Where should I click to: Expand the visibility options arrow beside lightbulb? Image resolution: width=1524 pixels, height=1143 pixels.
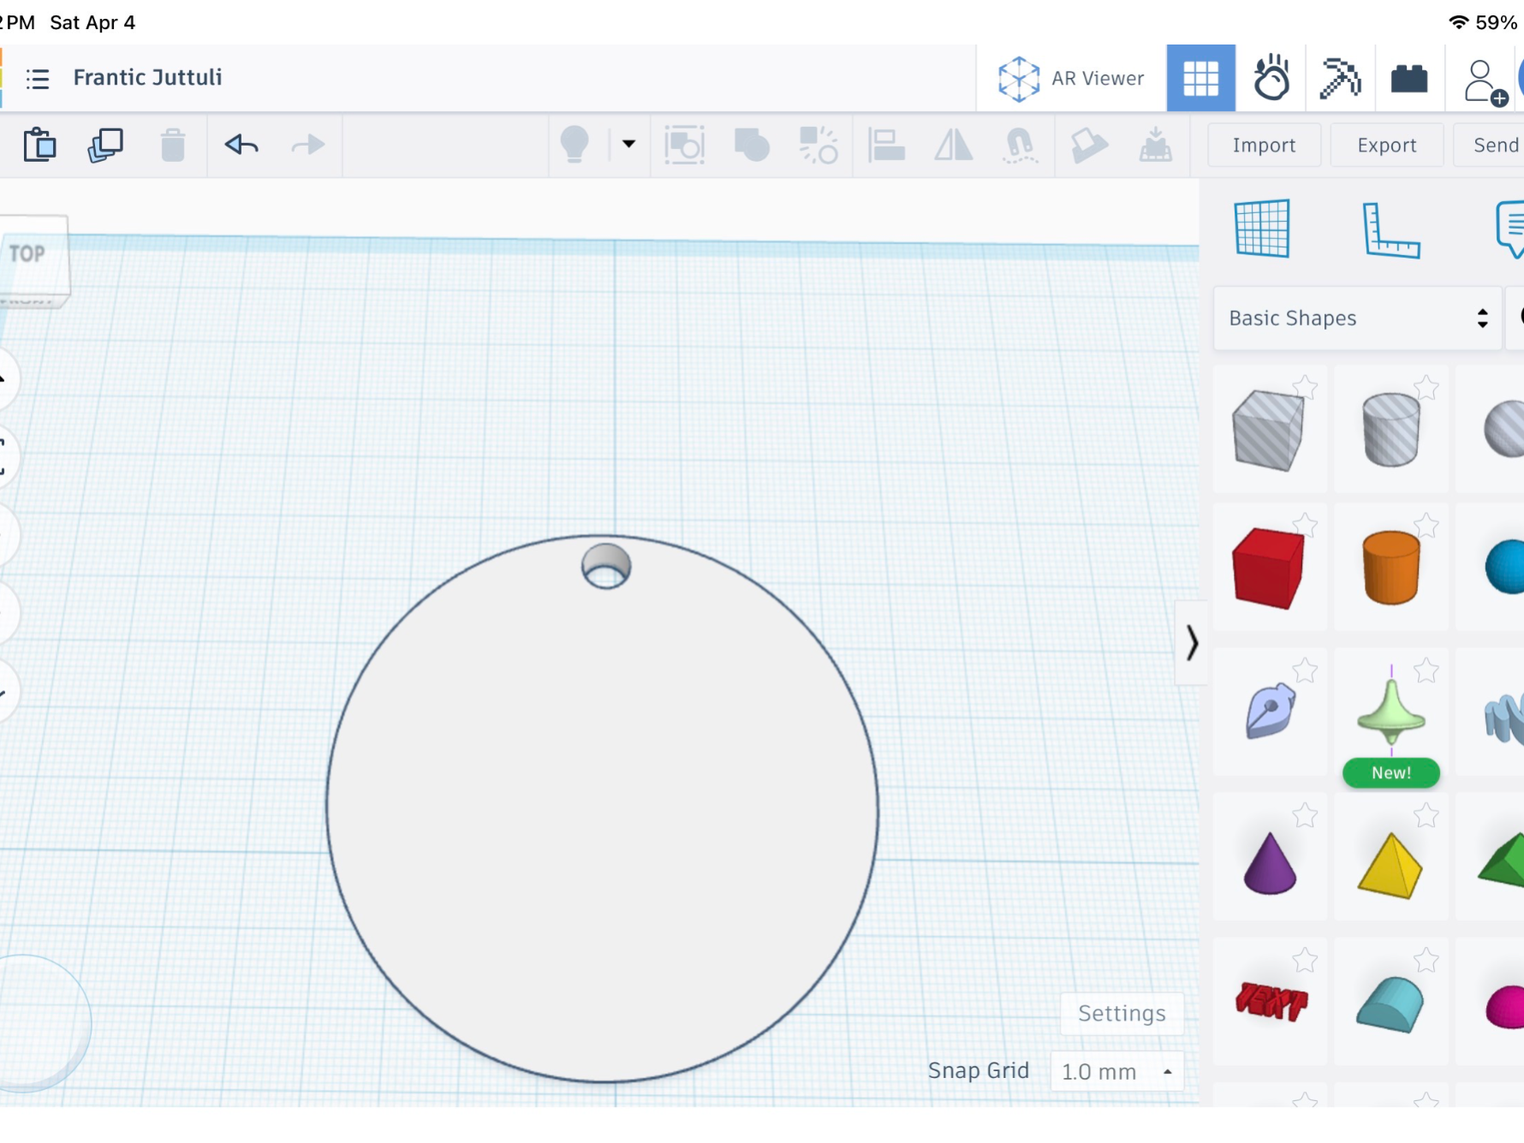click(628, 144)
